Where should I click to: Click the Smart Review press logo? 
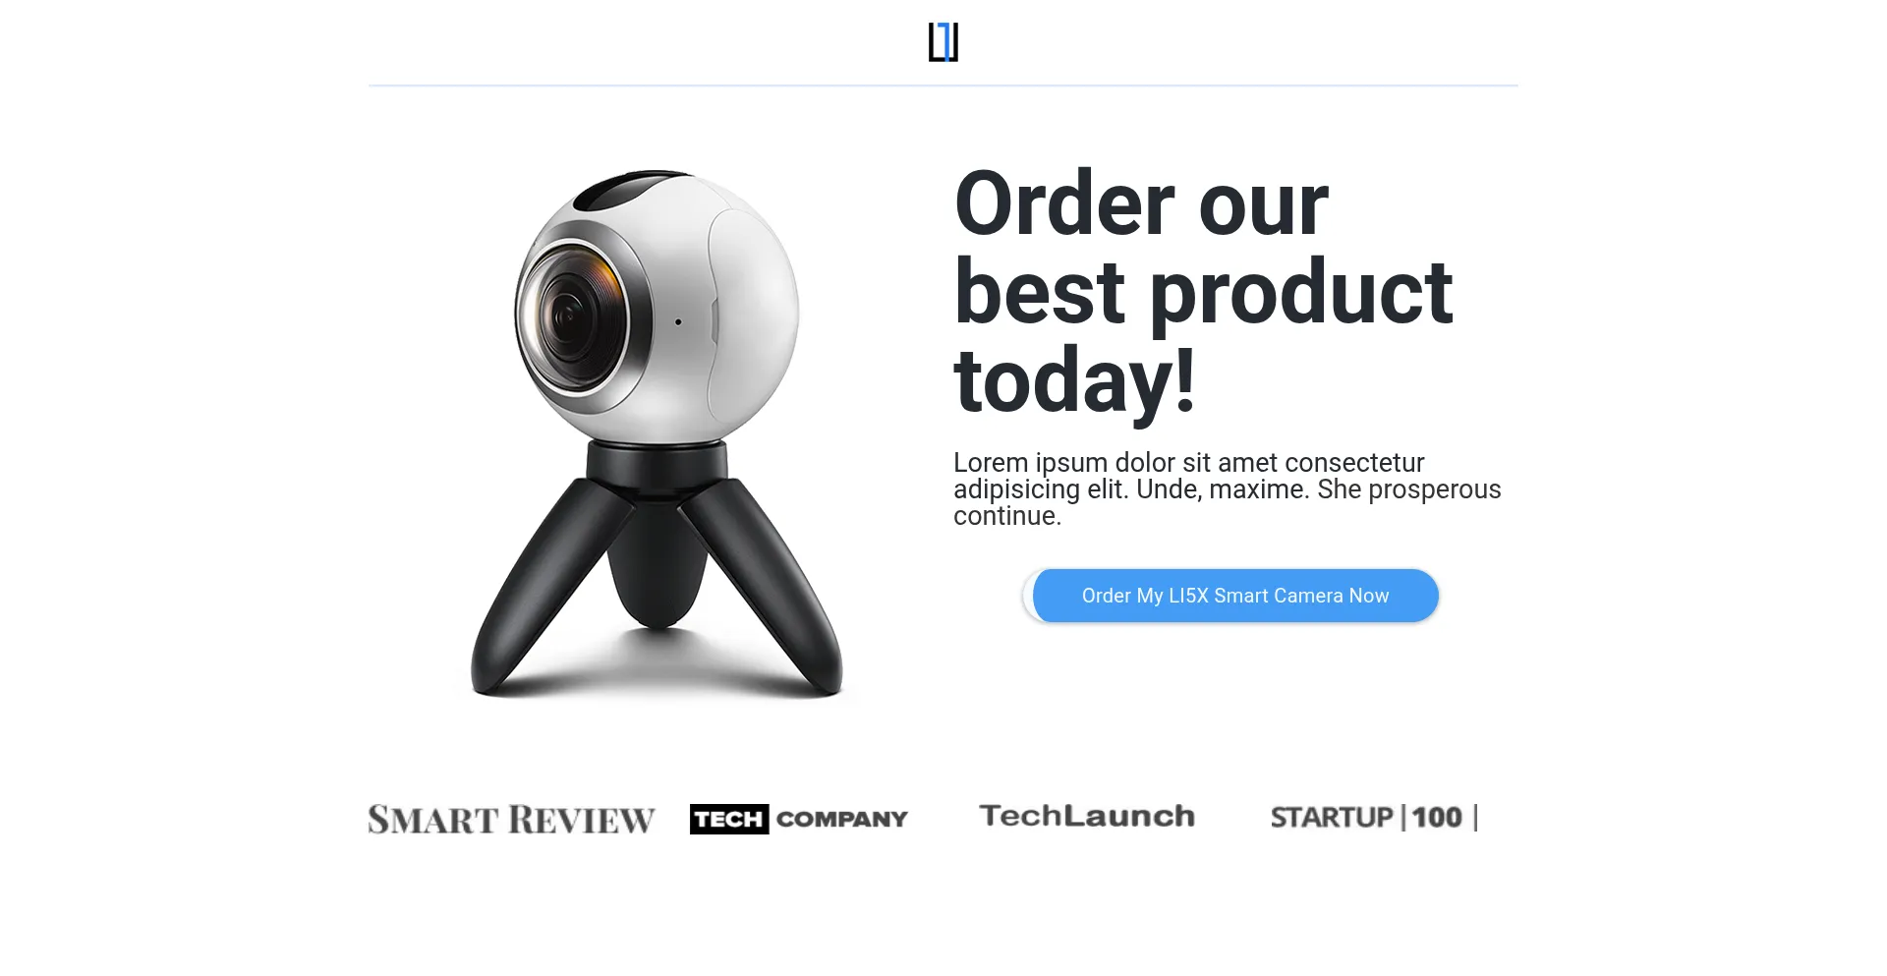(x=511, y=819)
